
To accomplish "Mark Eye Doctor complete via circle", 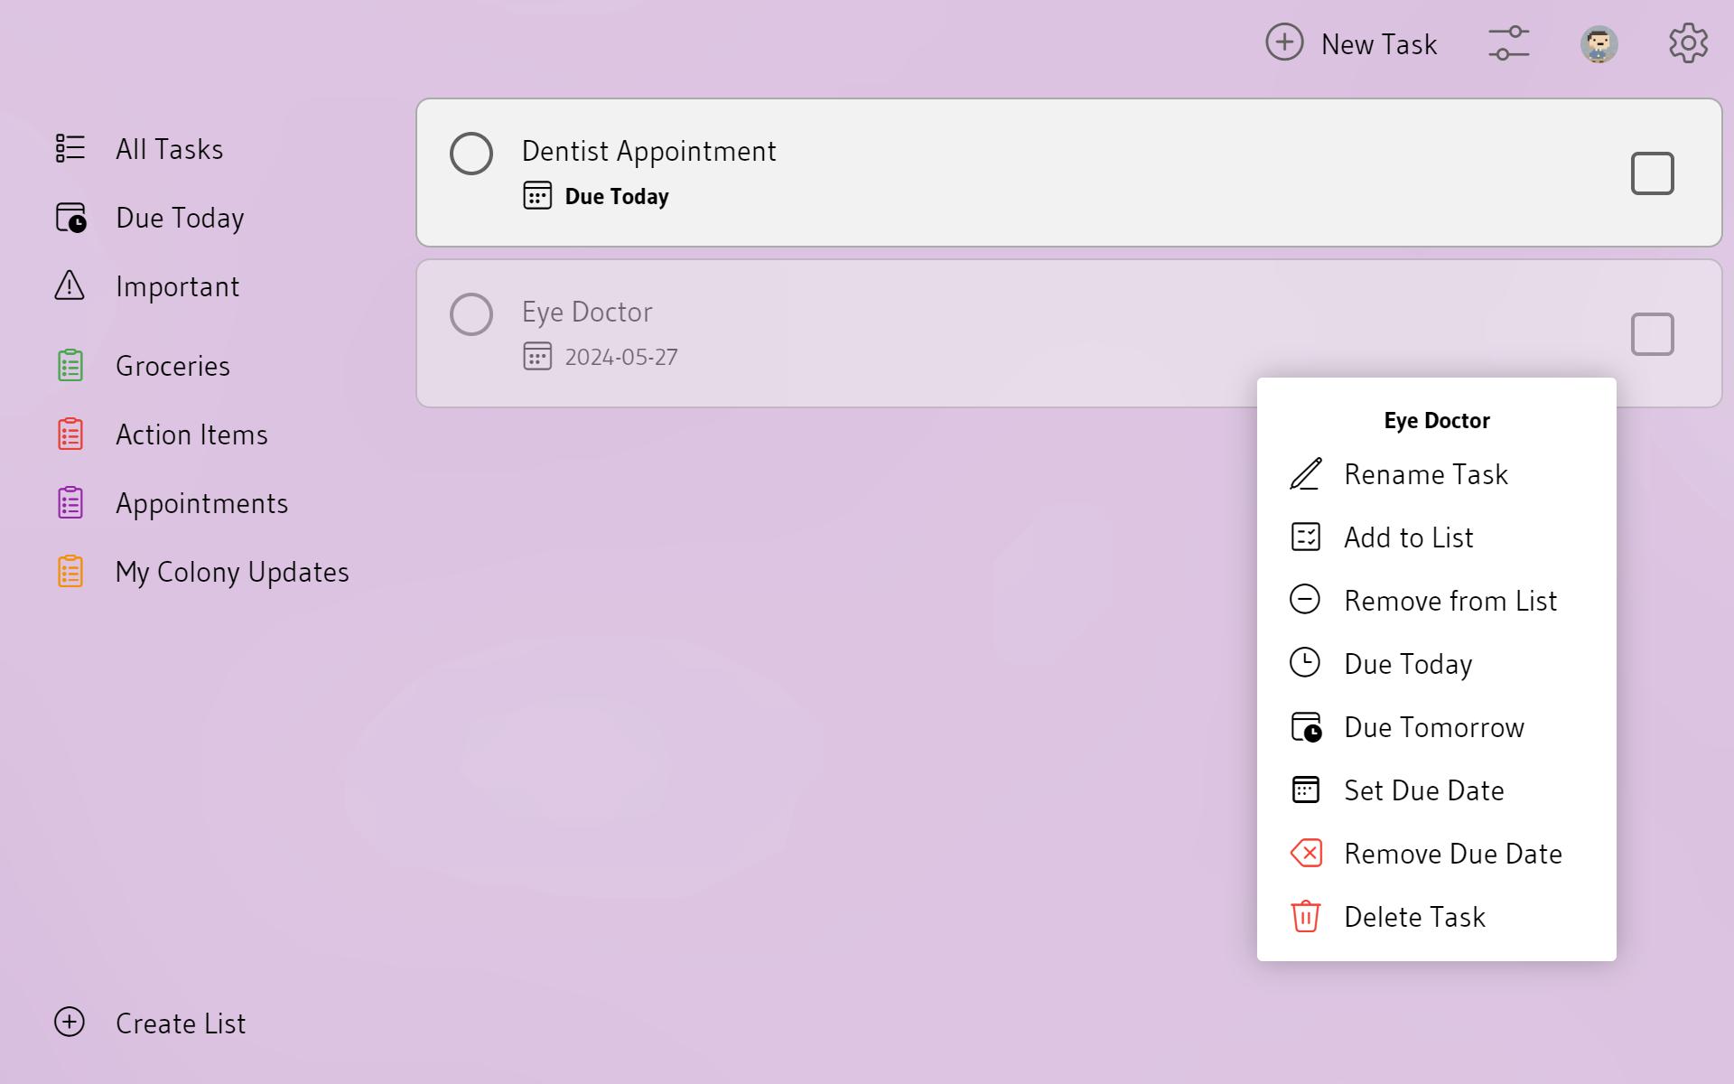I will (x=471, y=313).
